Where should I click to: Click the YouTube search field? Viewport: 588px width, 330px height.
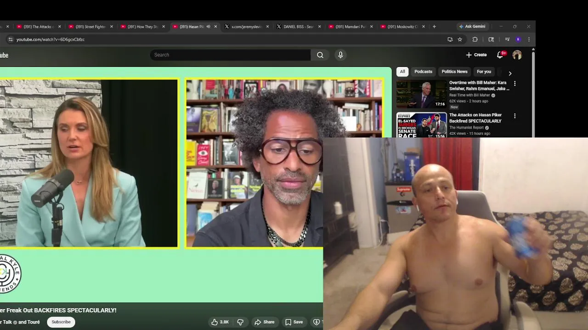point(230,55)
